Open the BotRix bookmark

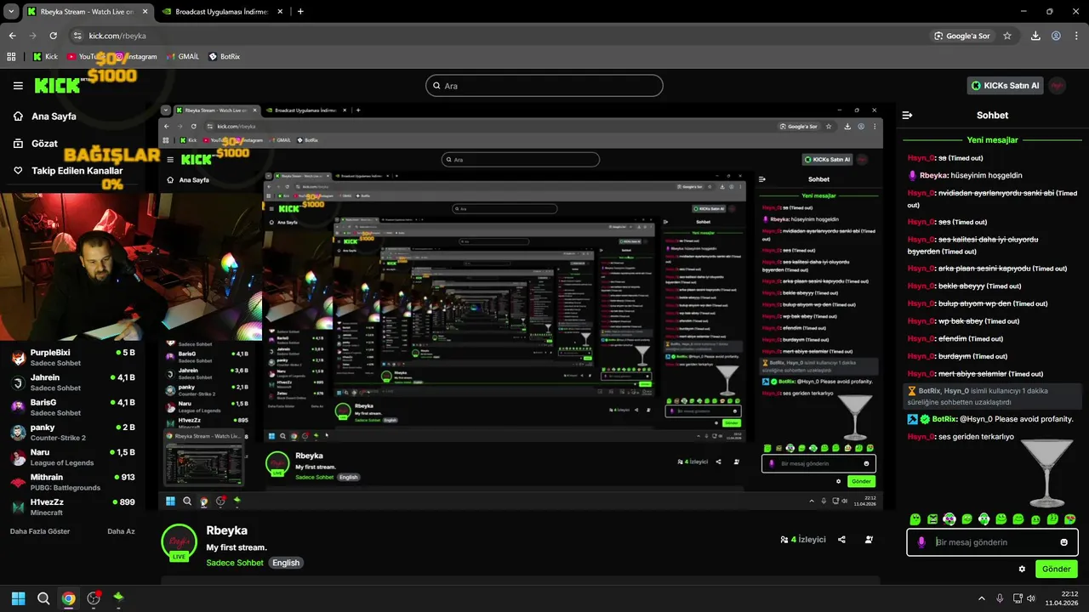pyautogui.click(x=224, y=56)
